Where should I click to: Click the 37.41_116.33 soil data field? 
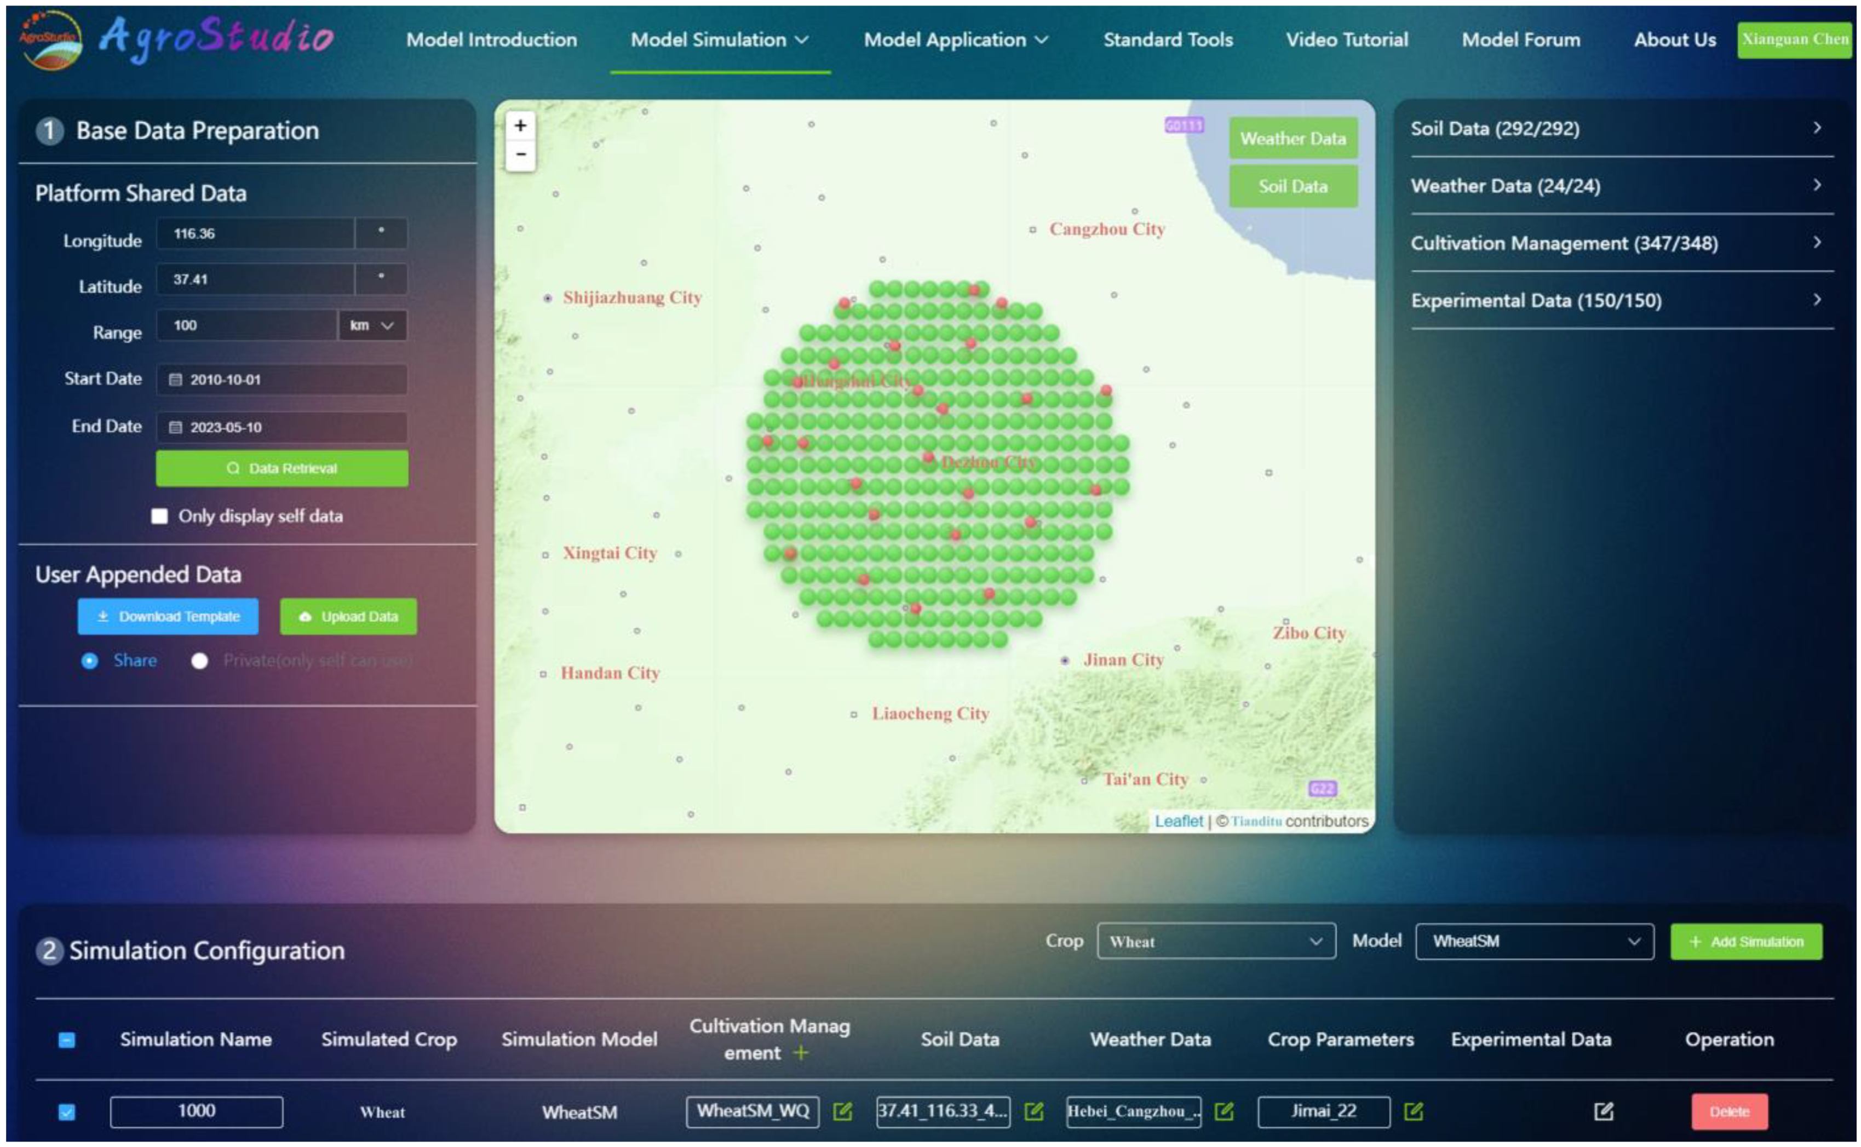coord(943,1111)
